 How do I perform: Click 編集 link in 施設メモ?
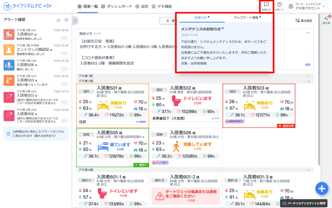308,65
